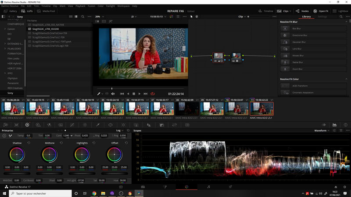Select the viewer hand pan tool
The image size is (351, 197).
(197, 17)
